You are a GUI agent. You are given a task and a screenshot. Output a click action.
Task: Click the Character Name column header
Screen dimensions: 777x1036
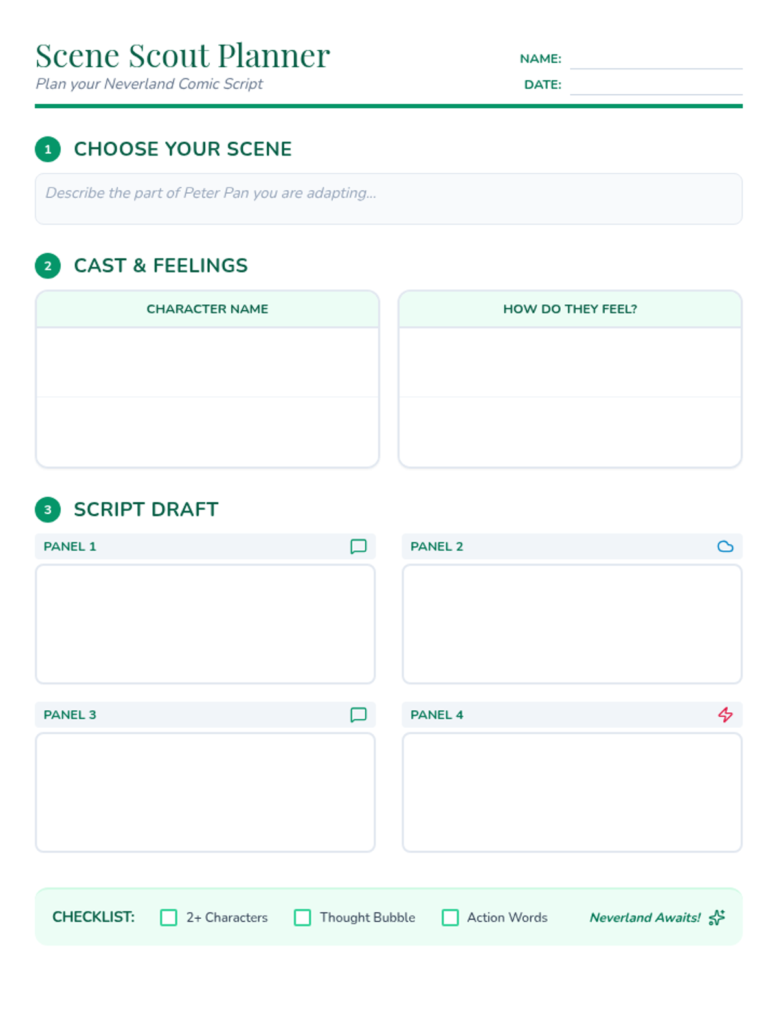(207, 309)
